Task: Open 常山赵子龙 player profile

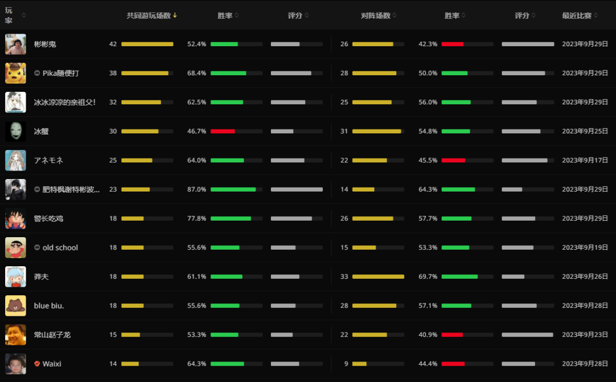Action: [52, 335]
